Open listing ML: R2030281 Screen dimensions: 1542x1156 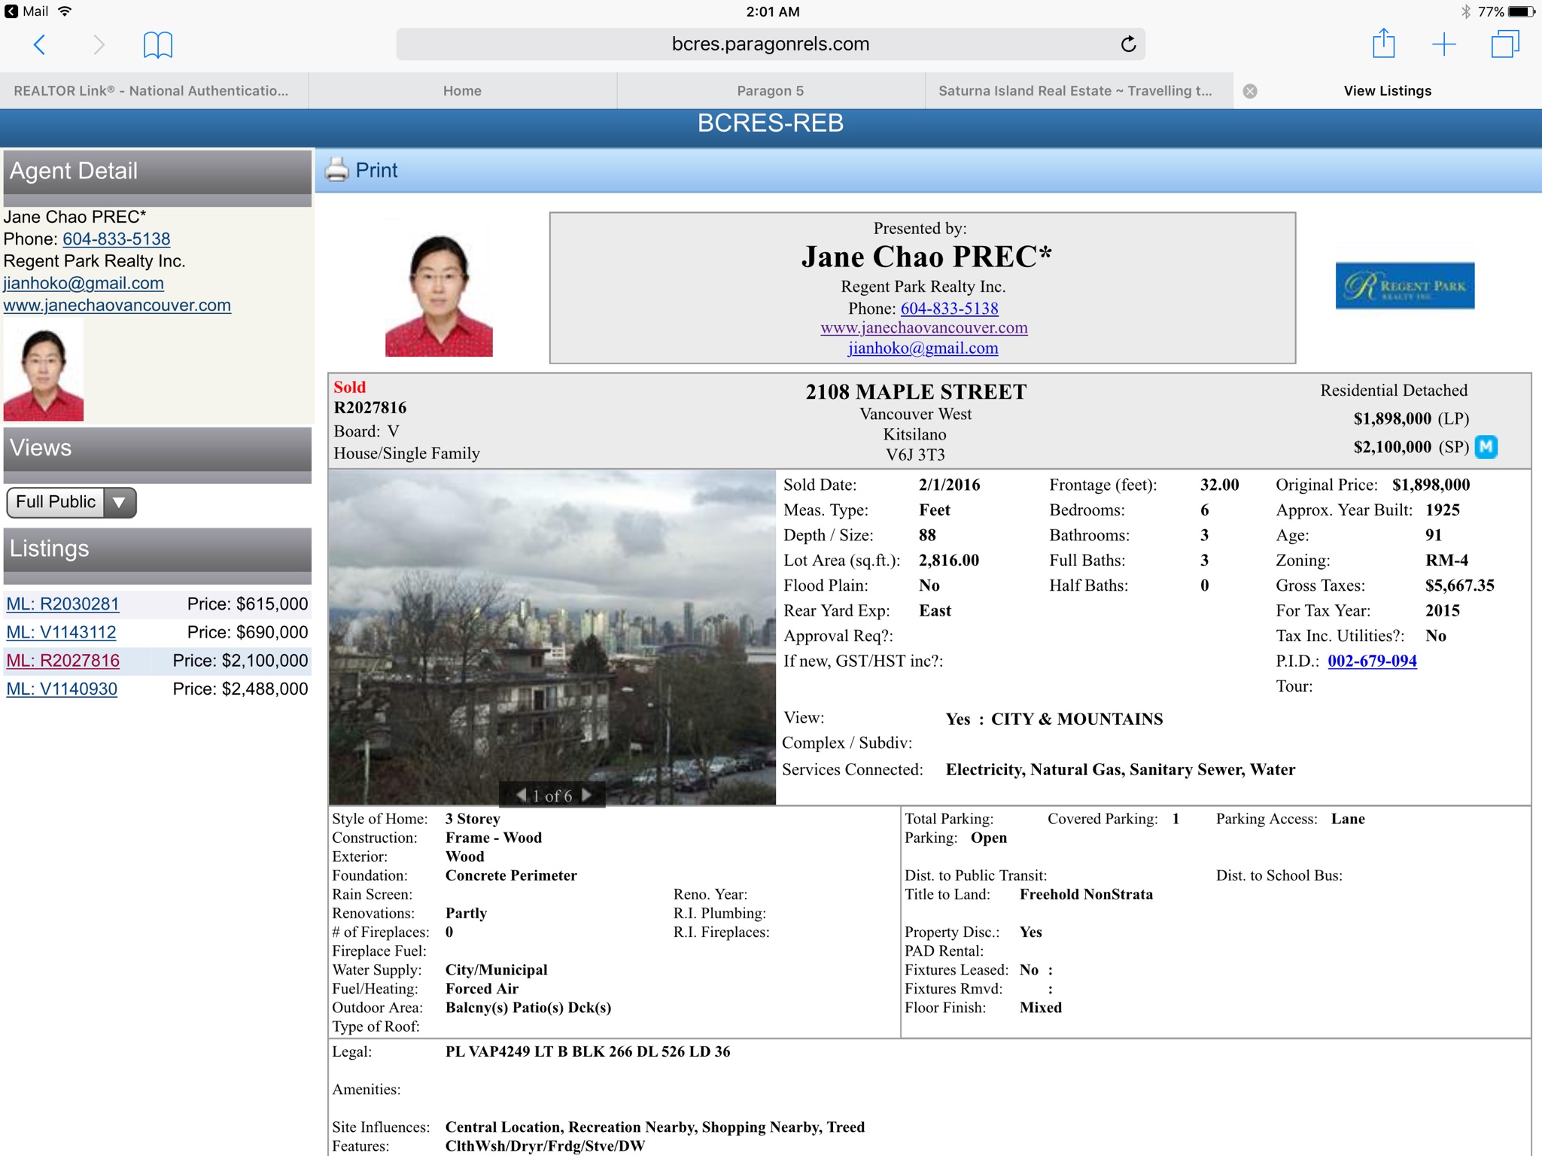point(62,604)
